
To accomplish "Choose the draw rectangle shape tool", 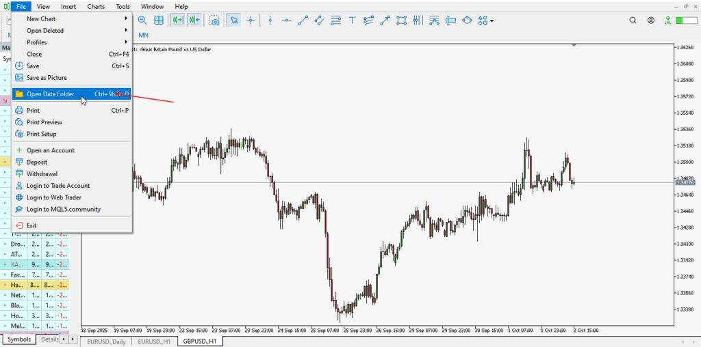I will pyautogui.click(x=402, y=20).
